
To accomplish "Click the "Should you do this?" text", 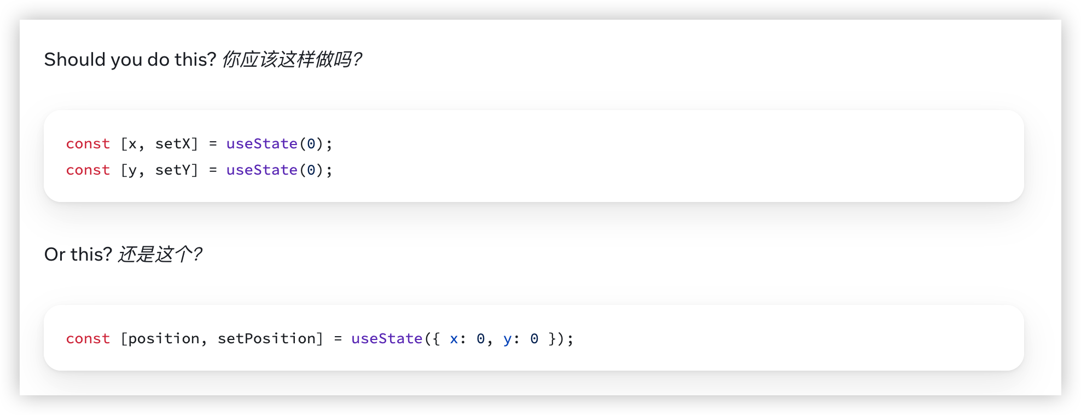I will pyautogui.click(x=130, y=59).
